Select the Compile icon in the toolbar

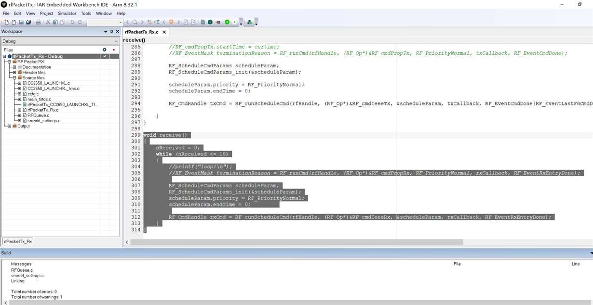202,22
